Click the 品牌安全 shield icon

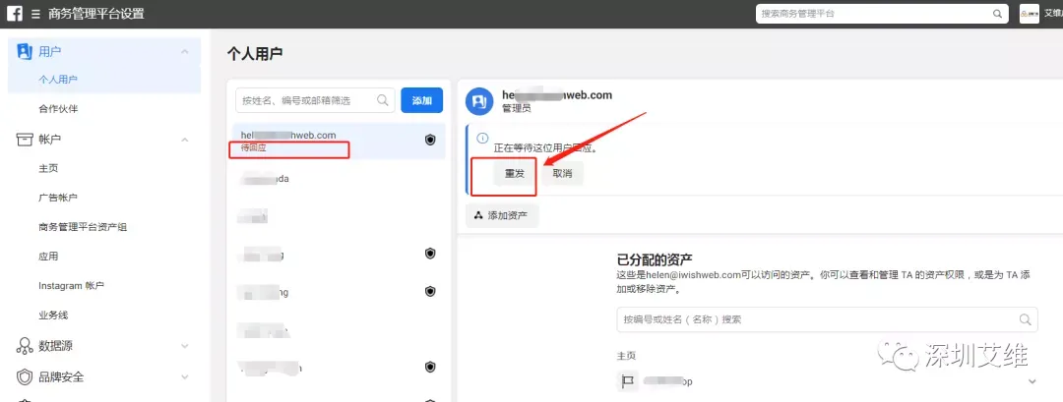click(x=25, y=376)
